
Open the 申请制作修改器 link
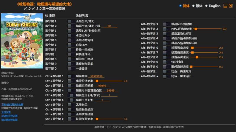click(x=9, y=116)
